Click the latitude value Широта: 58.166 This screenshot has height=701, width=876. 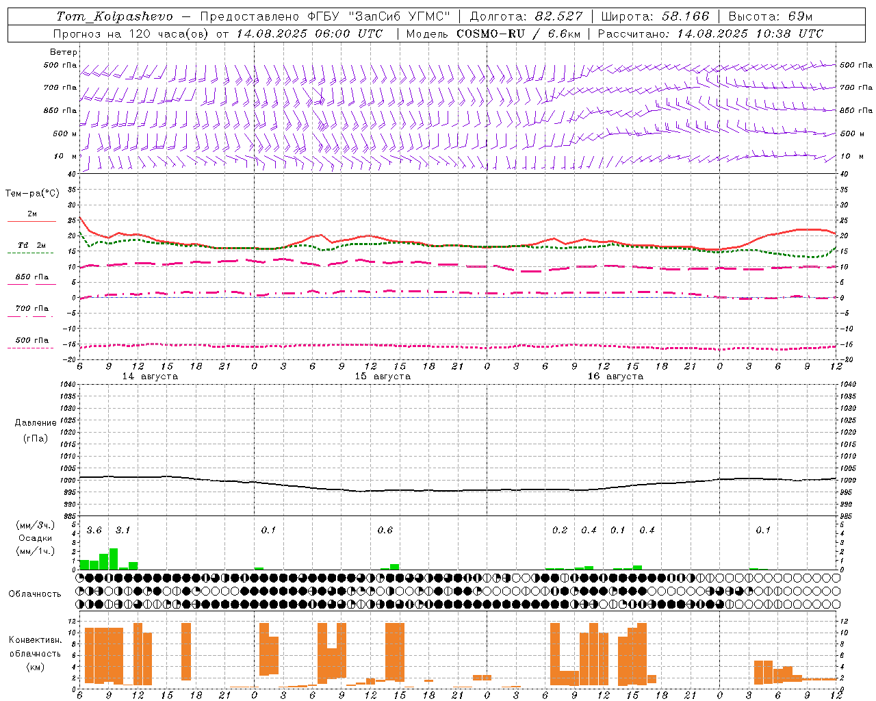coord(656,16)
